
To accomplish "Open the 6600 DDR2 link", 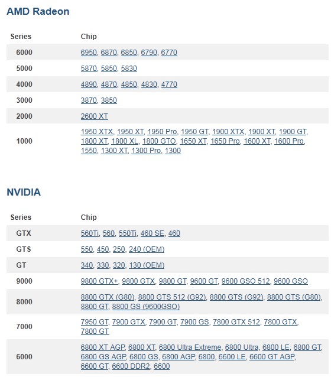I will [x=131, y=366].
